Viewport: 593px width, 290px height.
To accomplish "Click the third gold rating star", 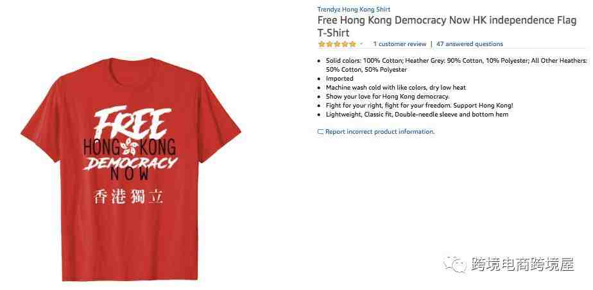I will tap(337, 44).
